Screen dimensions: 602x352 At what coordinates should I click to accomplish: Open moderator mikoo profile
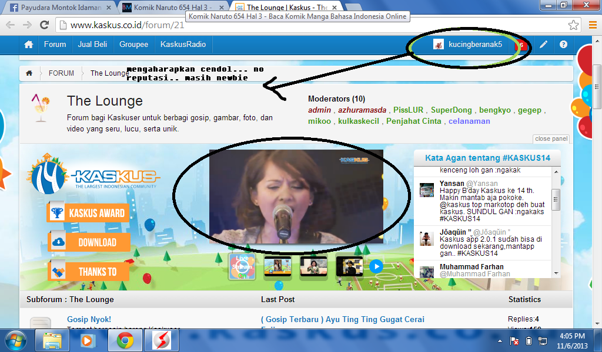[319, 121]
